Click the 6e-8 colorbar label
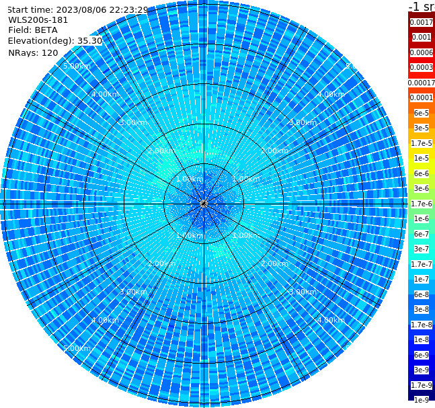 [422, 294]
